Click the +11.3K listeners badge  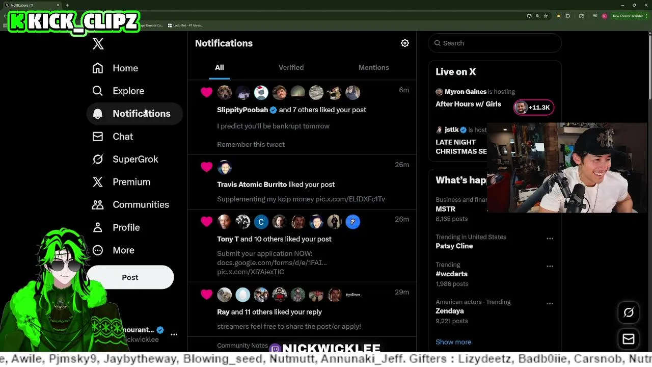coord(534,108)
